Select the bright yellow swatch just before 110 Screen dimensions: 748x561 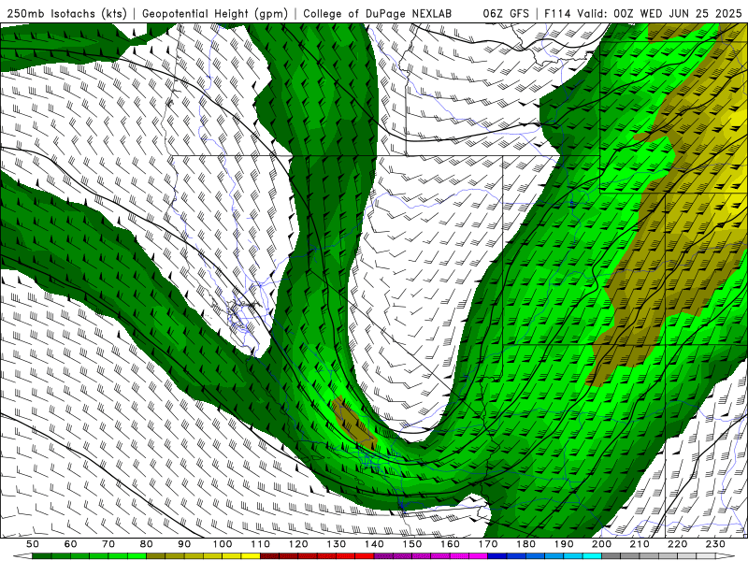(251, 556)
